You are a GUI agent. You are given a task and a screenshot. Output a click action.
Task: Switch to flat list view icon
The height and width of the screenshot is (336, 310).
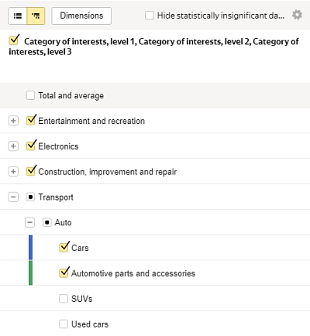point(18,15)
